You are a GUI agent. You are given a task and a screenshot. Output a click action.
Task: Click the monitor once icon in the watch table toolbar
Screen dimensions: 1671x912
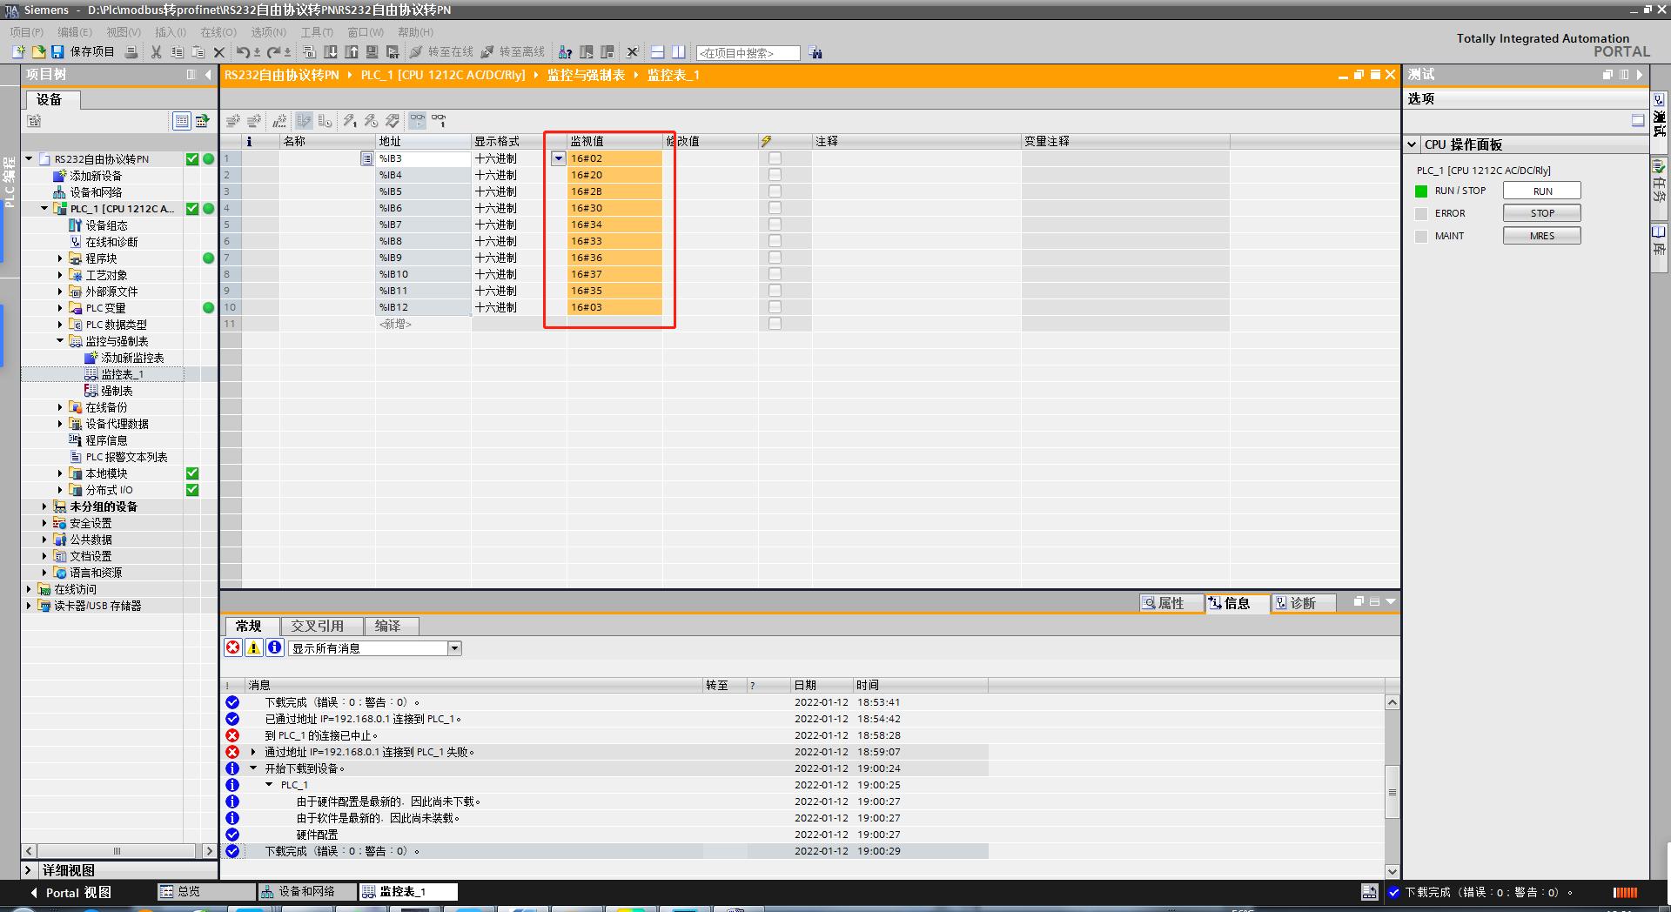coord(439,121)
